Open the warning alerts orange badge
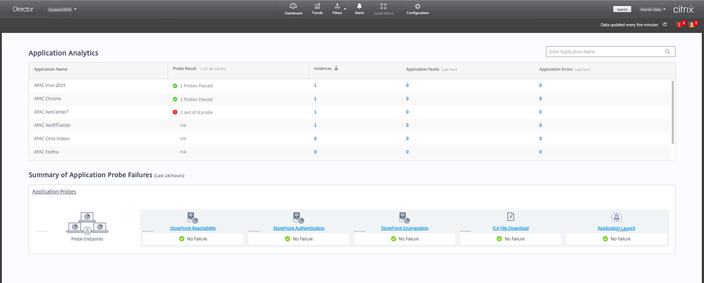 coord(692,25)
